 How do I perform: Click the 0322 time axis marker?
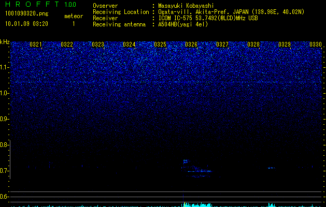click(x=67, y=45)
